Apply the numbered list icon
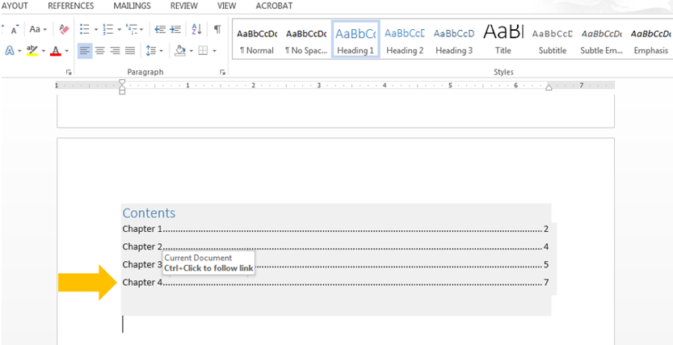 109,30
